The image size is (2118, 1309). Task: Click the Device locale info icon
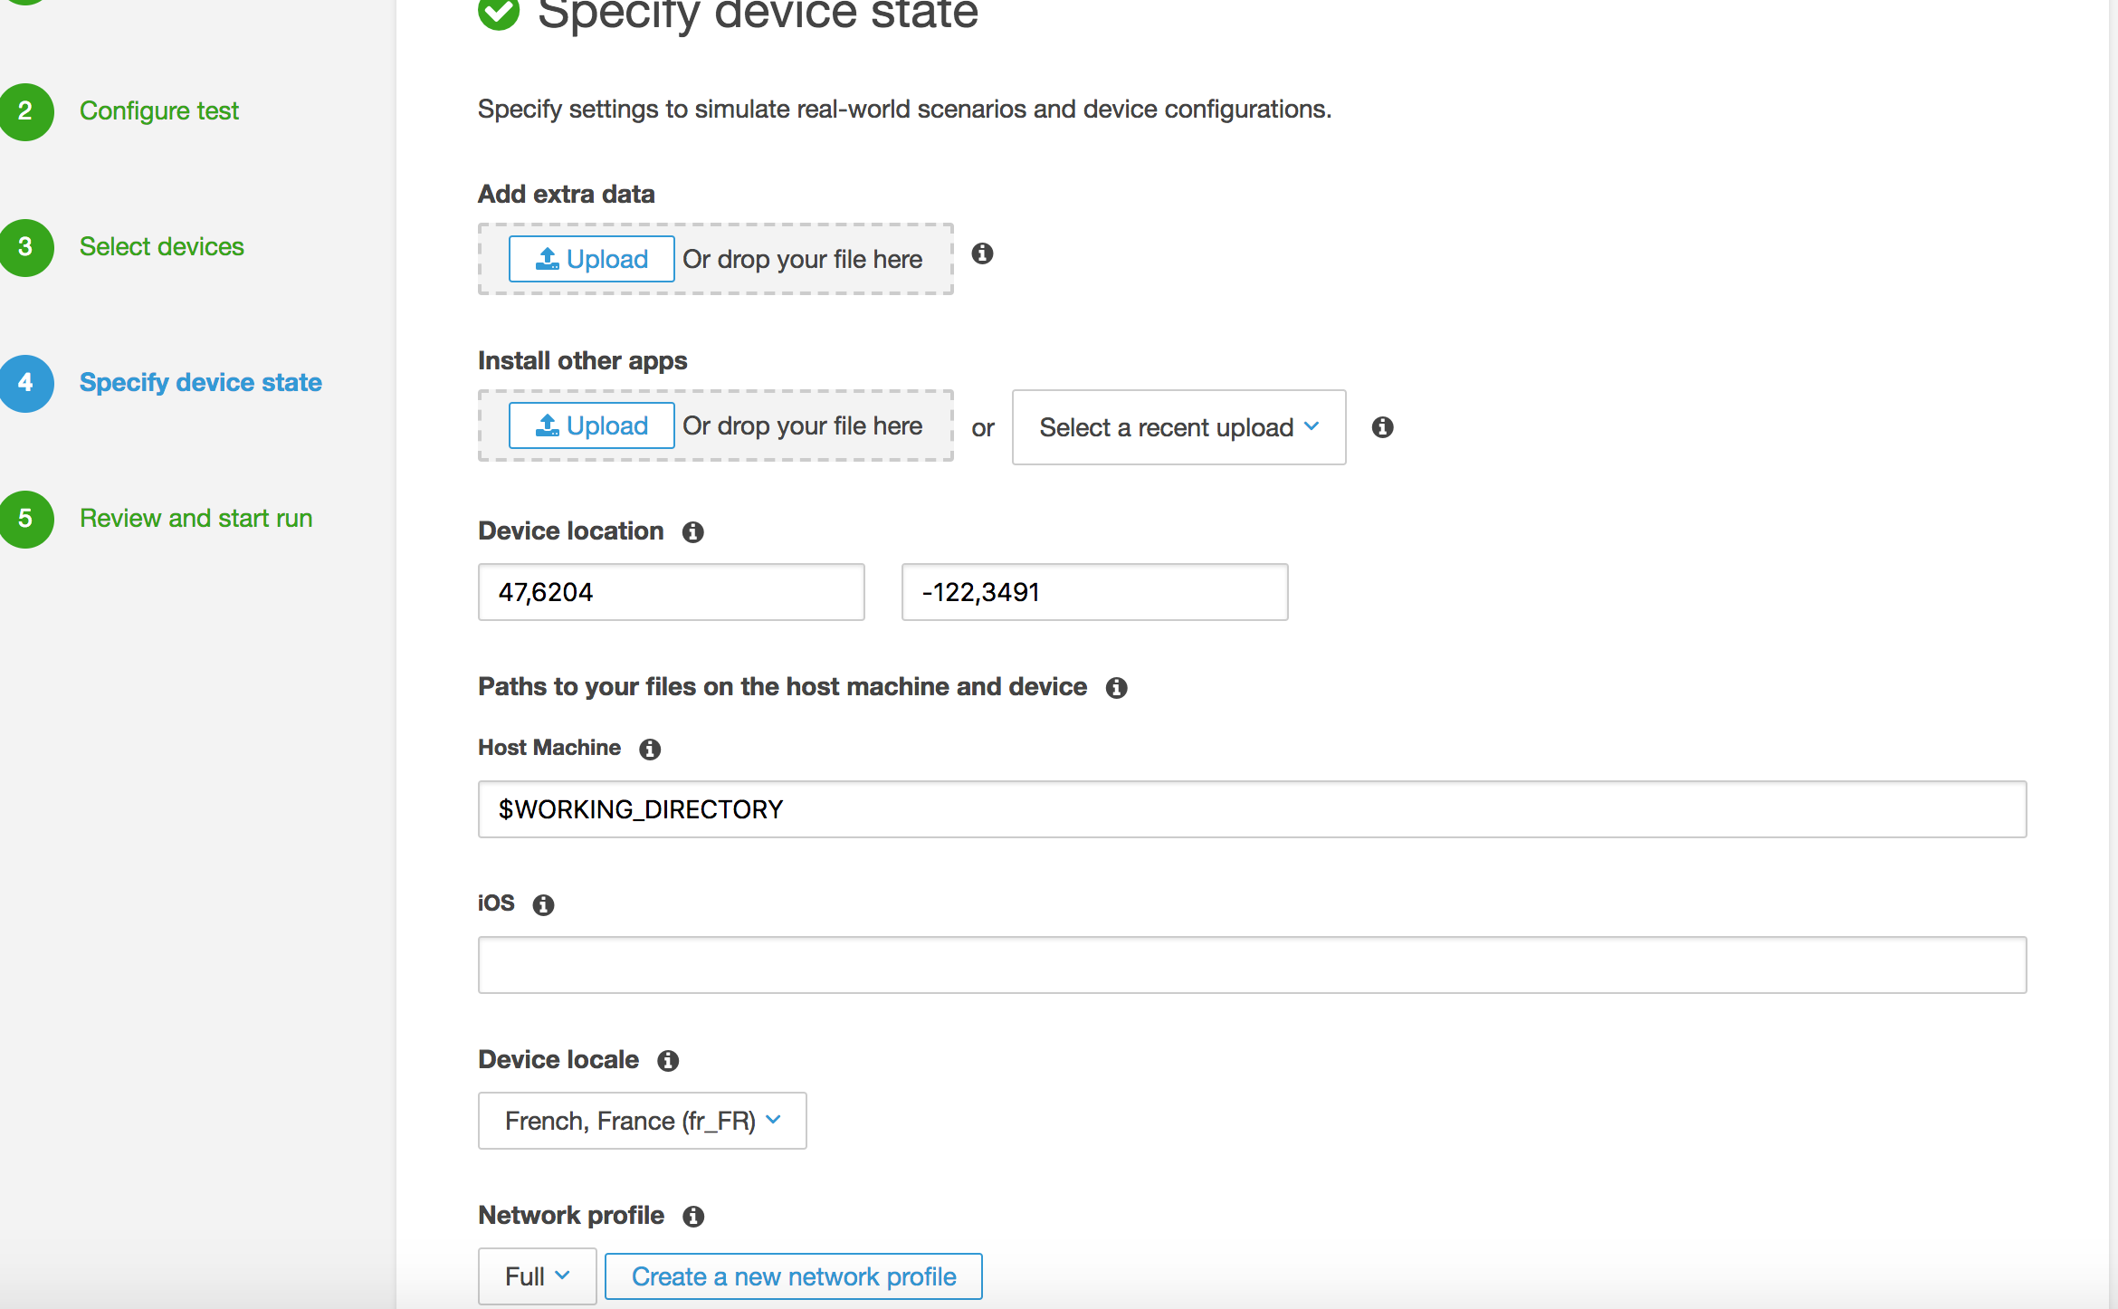coord(668,1061)
